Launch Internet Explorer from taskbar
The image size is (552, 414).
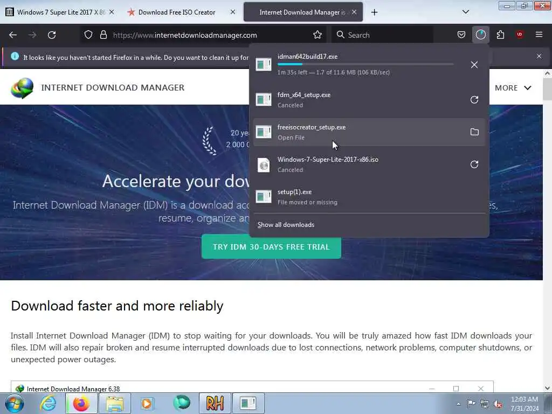pyautogui.click(x=48, y=403)
